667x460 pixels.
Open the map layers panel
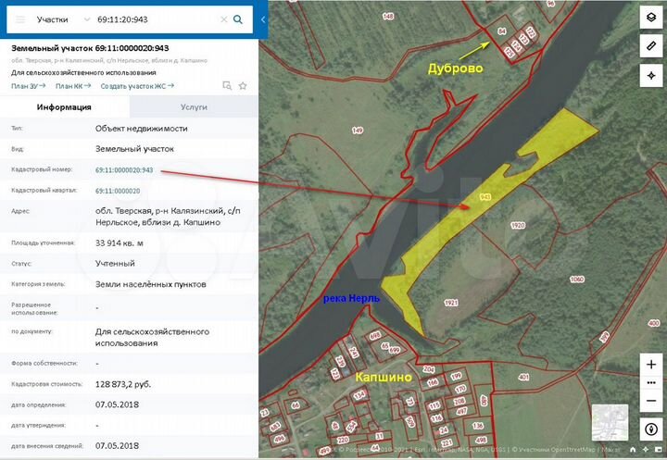pyautogui.click(x=649, y=18)
